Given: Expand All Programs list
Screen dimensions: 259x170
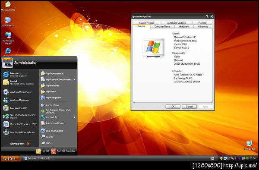Looking at the screenshot, I should point(19,144).
